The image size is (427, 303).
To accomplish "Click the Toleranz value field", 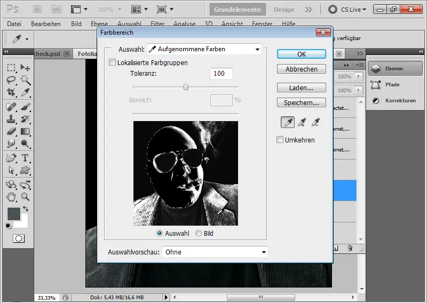I will pos(222,74).
